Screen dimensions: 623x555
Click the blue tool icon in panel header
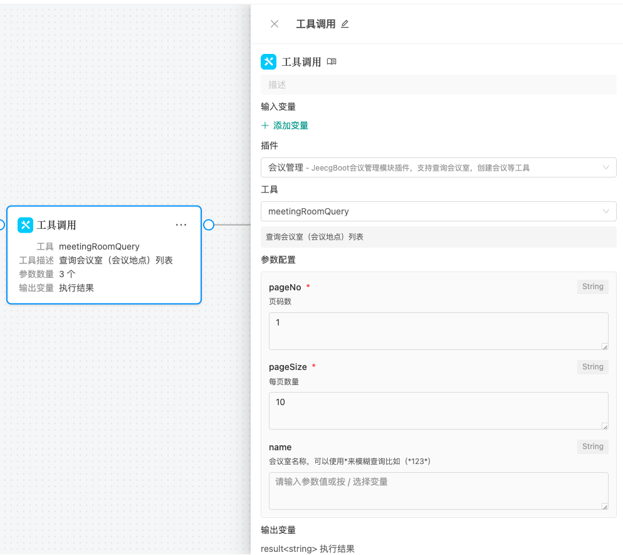tap(268, 61)
